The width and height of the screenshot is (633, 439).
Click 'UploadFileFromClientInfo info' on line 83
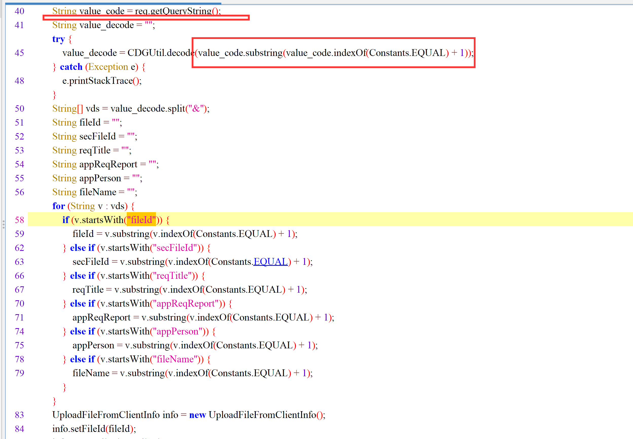pyautogui.click(x=115, y=415)
